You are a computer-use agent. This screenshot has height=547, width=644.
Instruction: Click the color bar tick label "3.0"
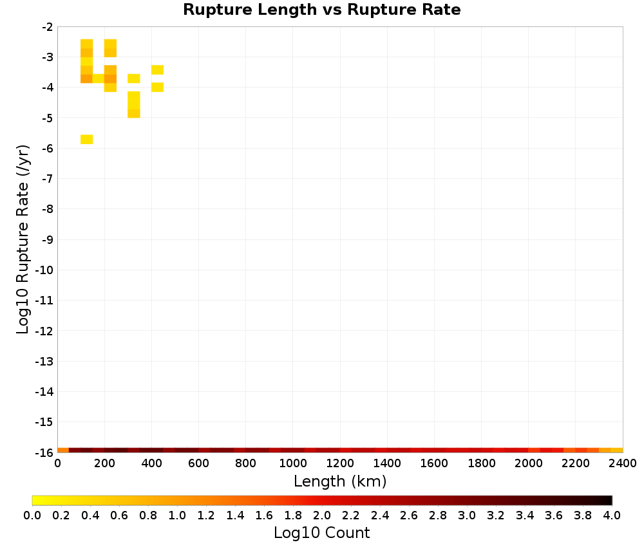coord(468,515)
